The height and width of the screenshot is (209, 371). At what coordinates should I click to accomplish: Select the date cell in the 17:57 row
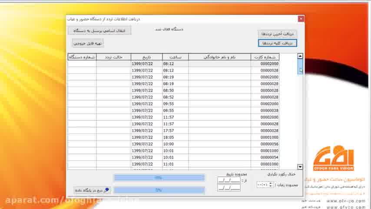tap(146, 131)
